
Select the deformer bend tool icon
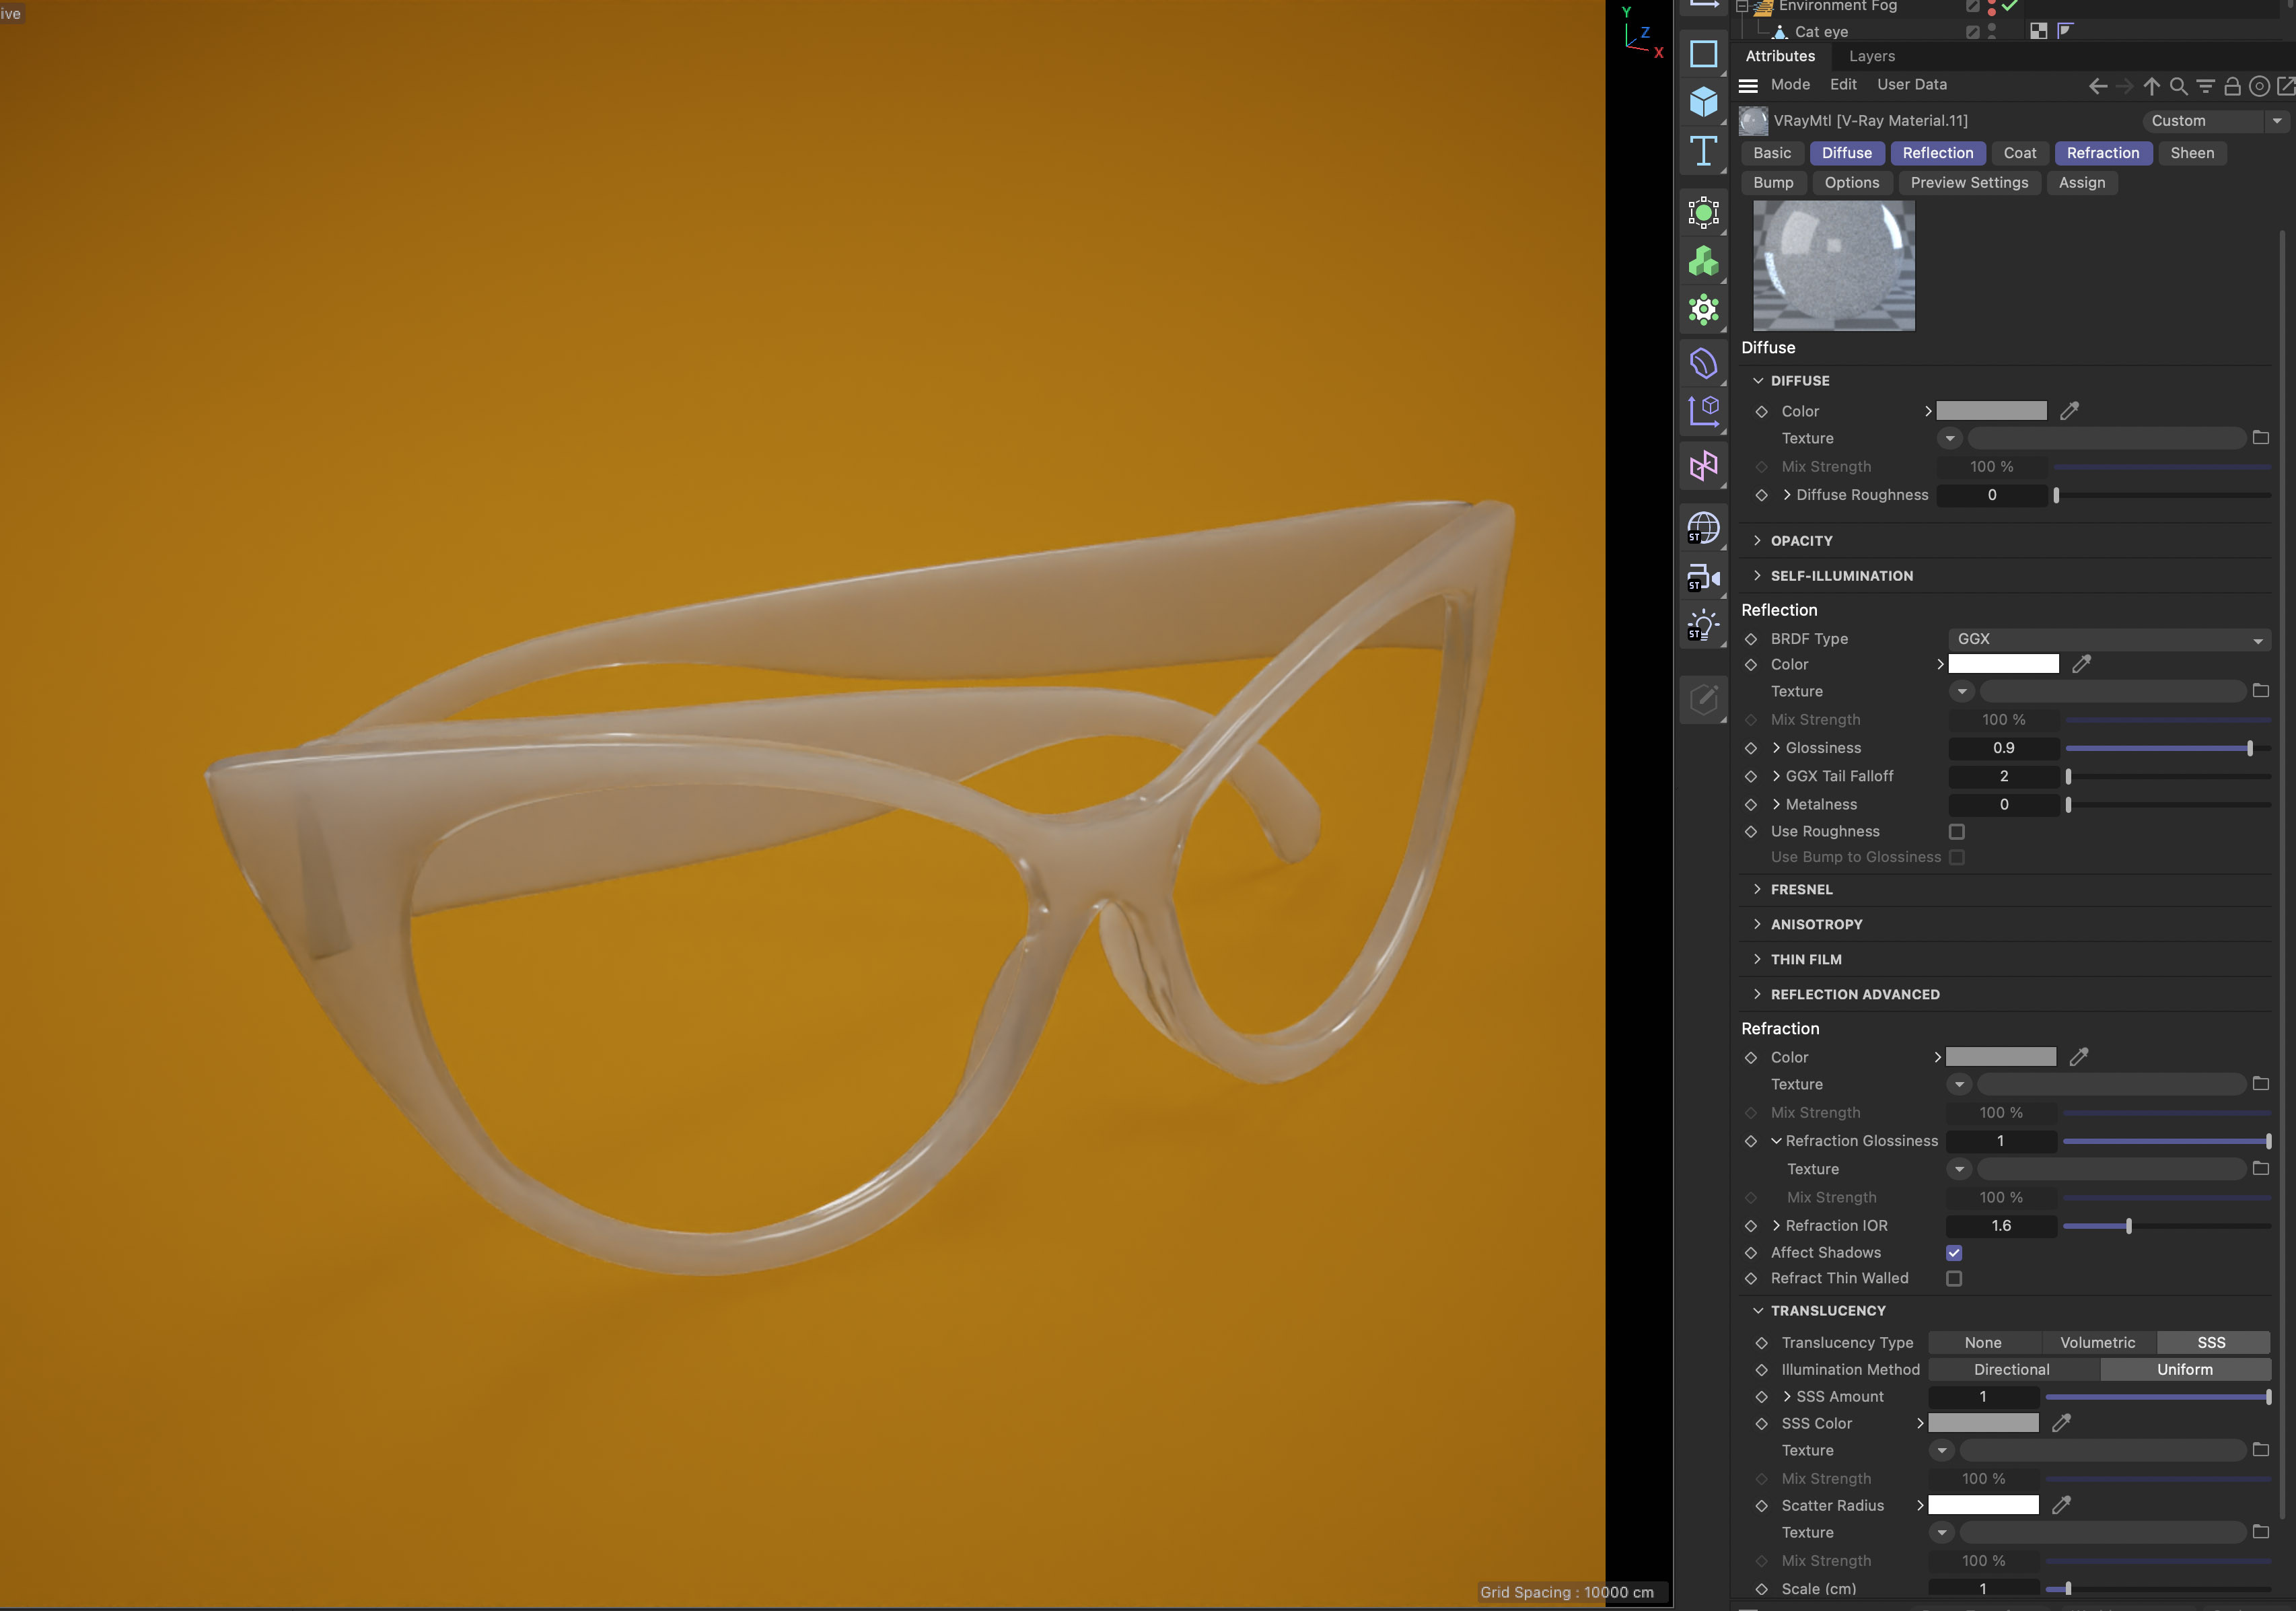[x=1703, y=363]
